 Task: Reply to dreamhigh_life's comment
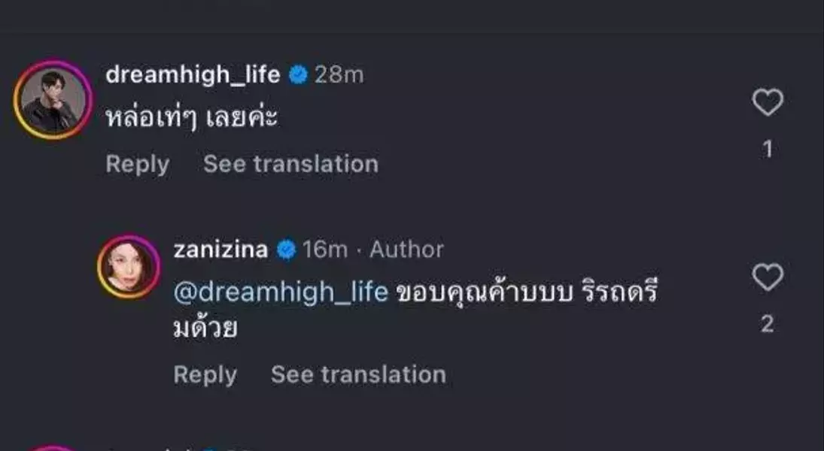137,164
